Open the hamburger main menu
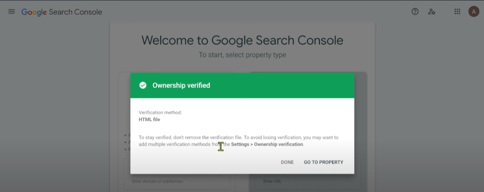The image size is (484, 192). pyautogui.click(x=11, y=12)
